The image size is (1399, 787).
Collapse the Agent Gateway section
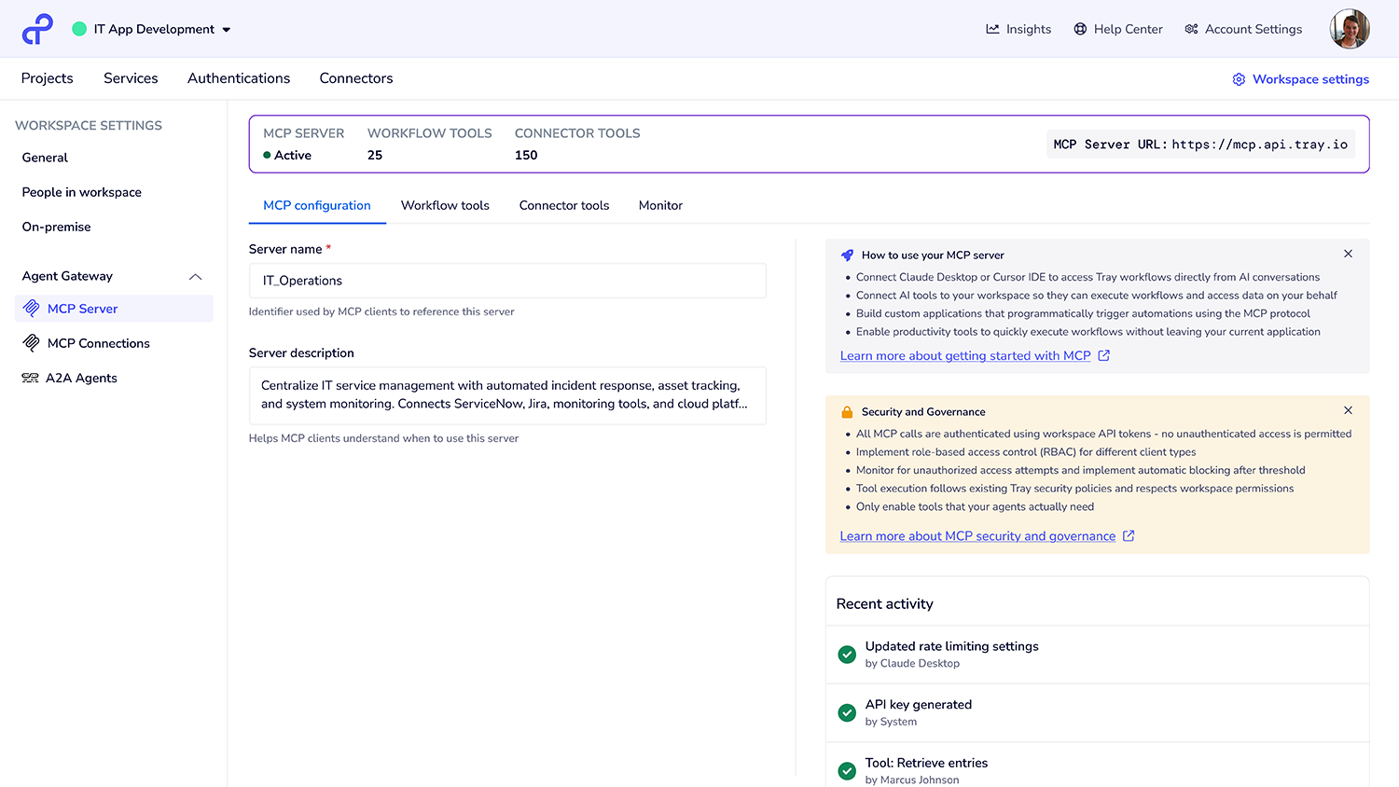point(195,277)
